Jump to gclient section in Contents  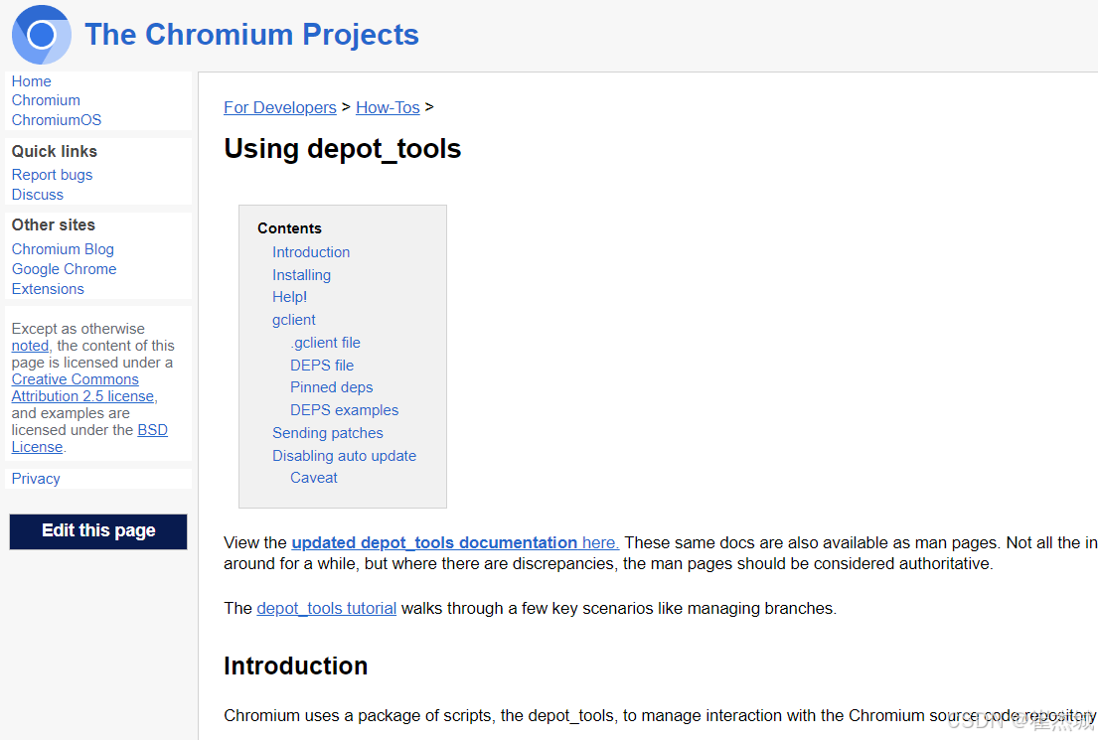click(x=293, y=320)
